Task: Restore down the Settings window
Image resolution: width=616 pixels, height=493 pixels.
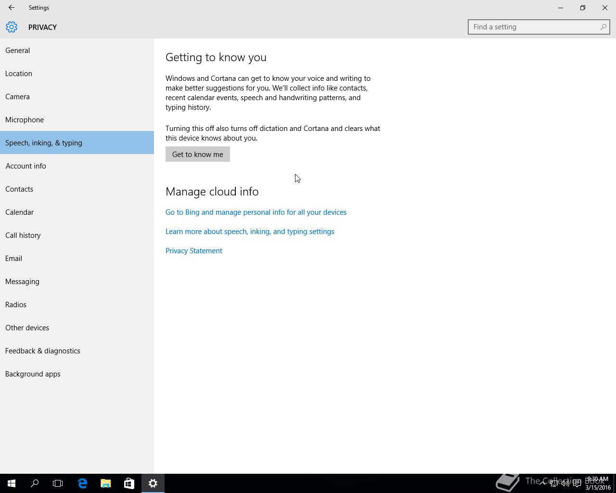Action: click(x=583, y=8)
